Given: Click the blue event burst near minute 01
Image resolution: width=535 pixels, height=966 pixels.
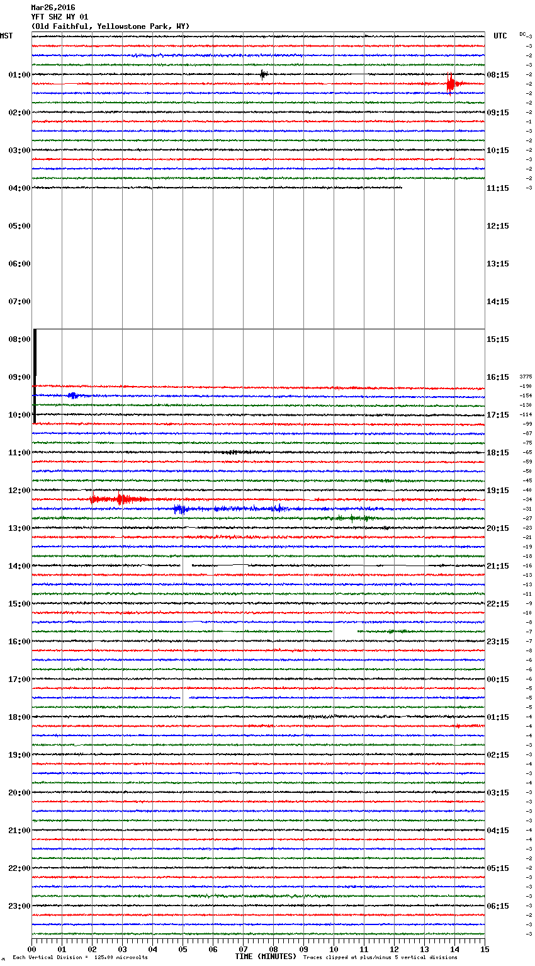Looking at the screenshot, I should click(73, 395).
